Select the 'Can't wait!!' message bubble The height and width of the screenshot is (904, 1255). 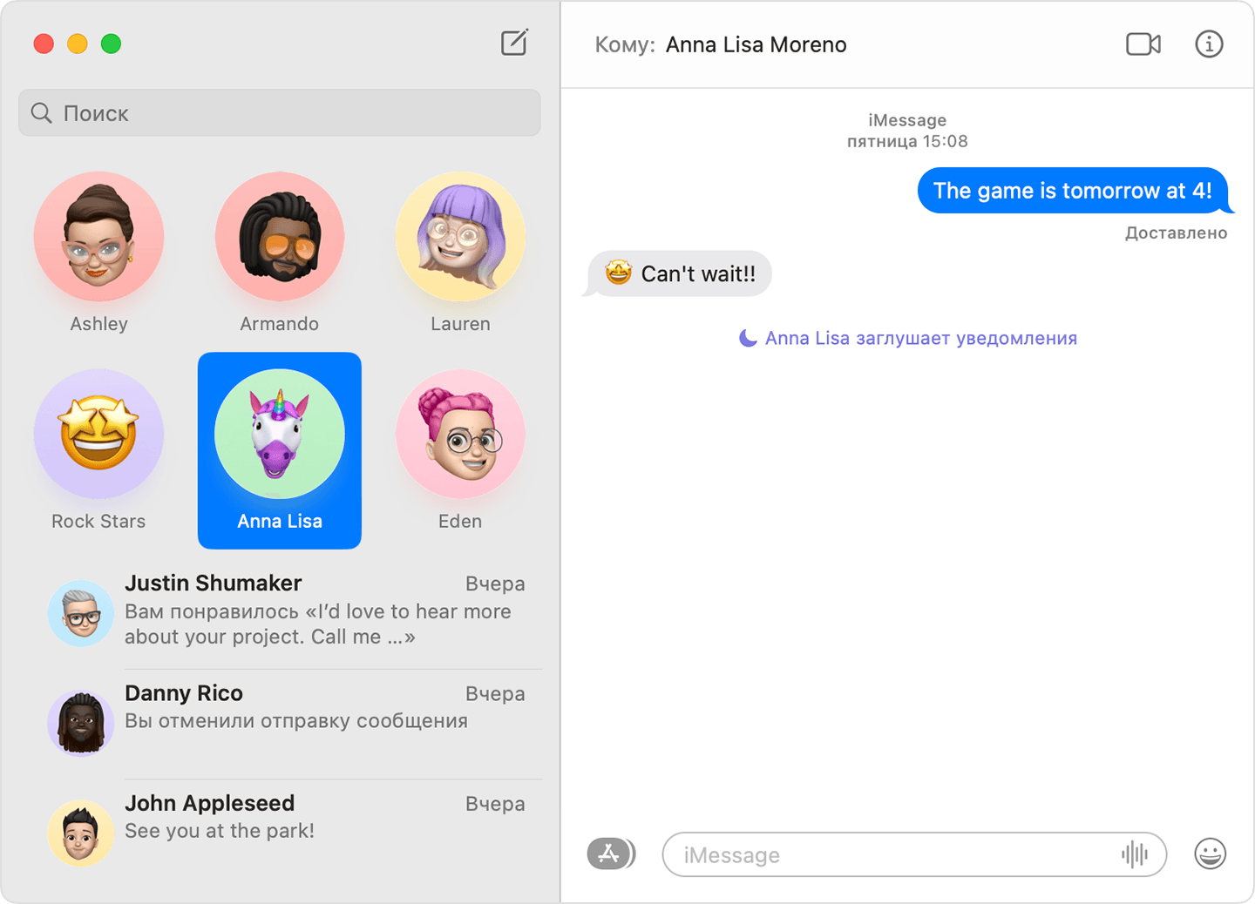pos(678,273)
